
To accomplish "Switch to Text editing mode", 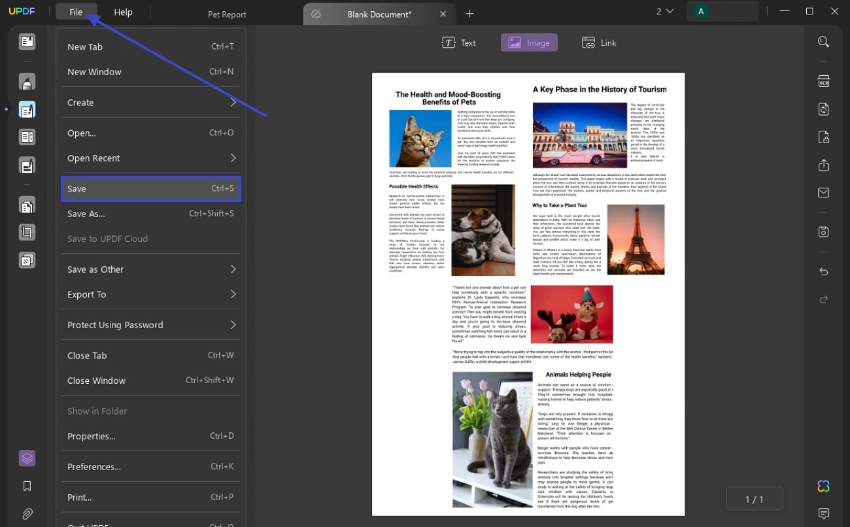I will pos(458,42).
